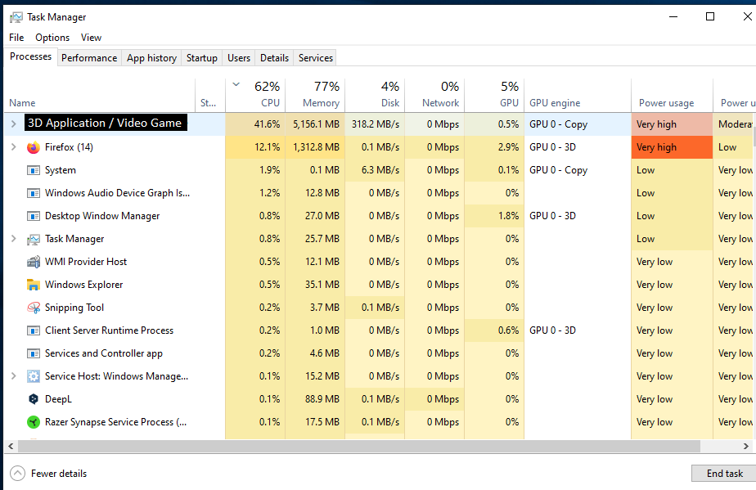The image size is (756, 490).
Task: Open the Options menu
Action: coord(52,37)
